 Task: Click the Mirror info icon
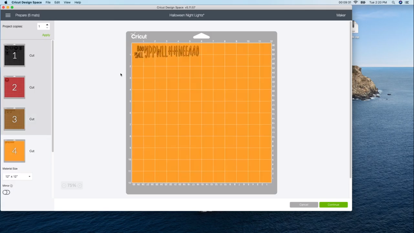pos(11,186)
